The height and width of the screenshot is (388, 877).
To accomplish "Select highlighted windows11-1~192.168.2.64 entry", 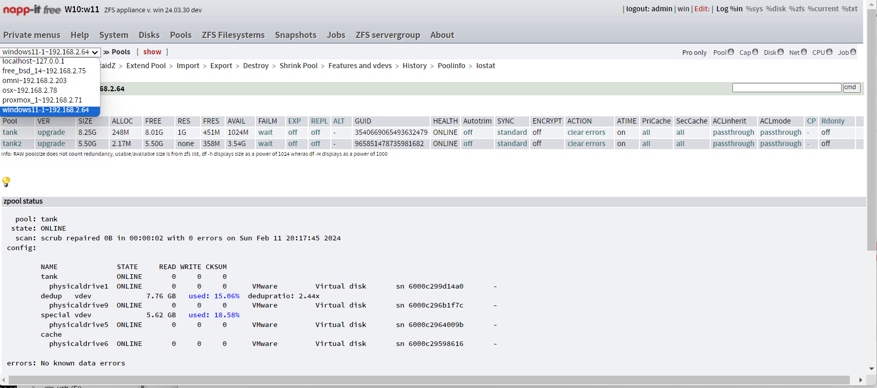I will (50, 110).
